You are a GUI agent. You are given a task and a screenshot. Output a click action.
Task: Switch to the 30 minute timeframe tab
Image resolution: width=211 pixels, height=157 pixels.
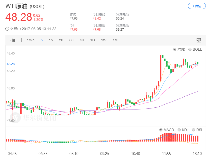coord(61,40)
